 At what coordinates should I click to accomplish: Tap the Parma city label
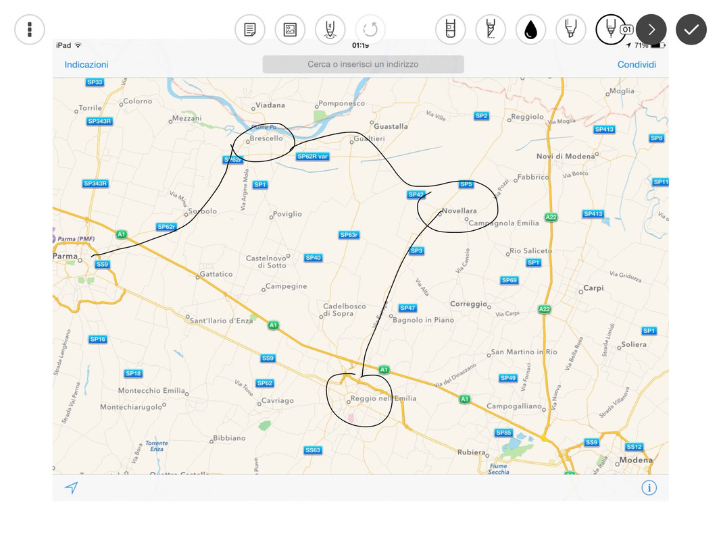pos(66,256)
